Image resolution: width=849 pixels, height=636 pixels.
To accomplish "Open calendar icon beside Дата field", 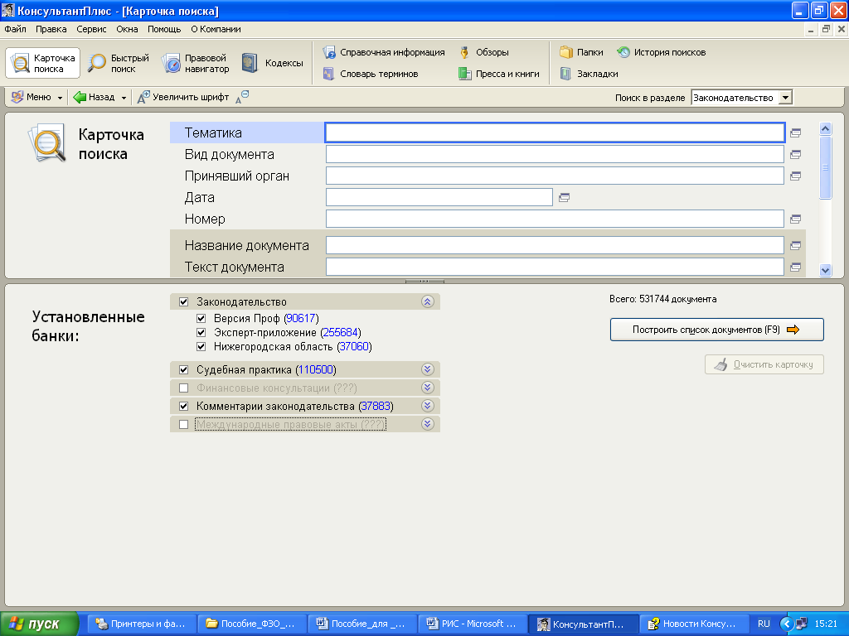I will 564,198.
